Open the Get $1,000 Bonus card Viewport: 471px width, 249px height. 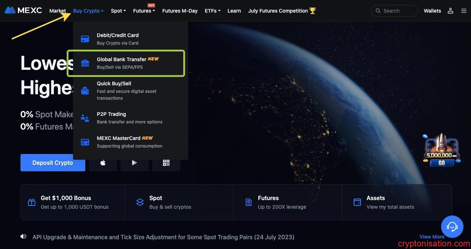[x=72, y=202]
